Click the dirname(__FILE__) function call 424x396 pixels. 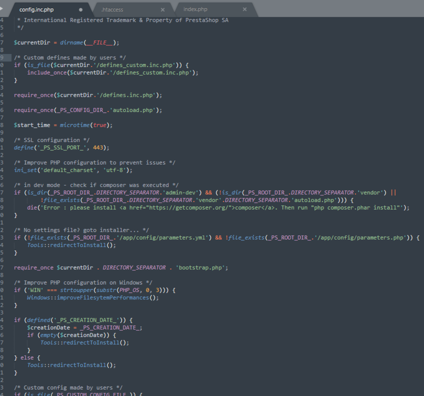click(x=88, y=42)
